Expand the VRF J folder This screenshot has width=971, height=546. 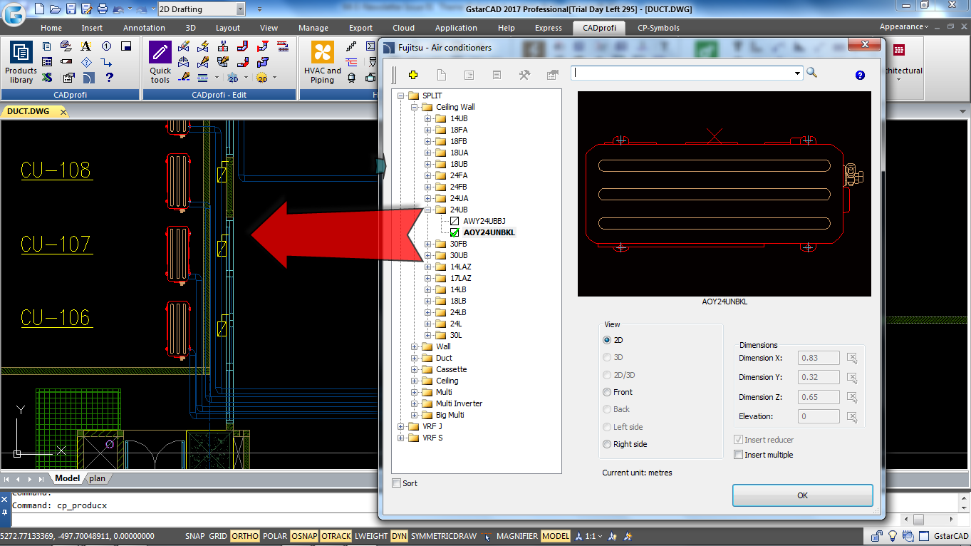tap(401, 426)
